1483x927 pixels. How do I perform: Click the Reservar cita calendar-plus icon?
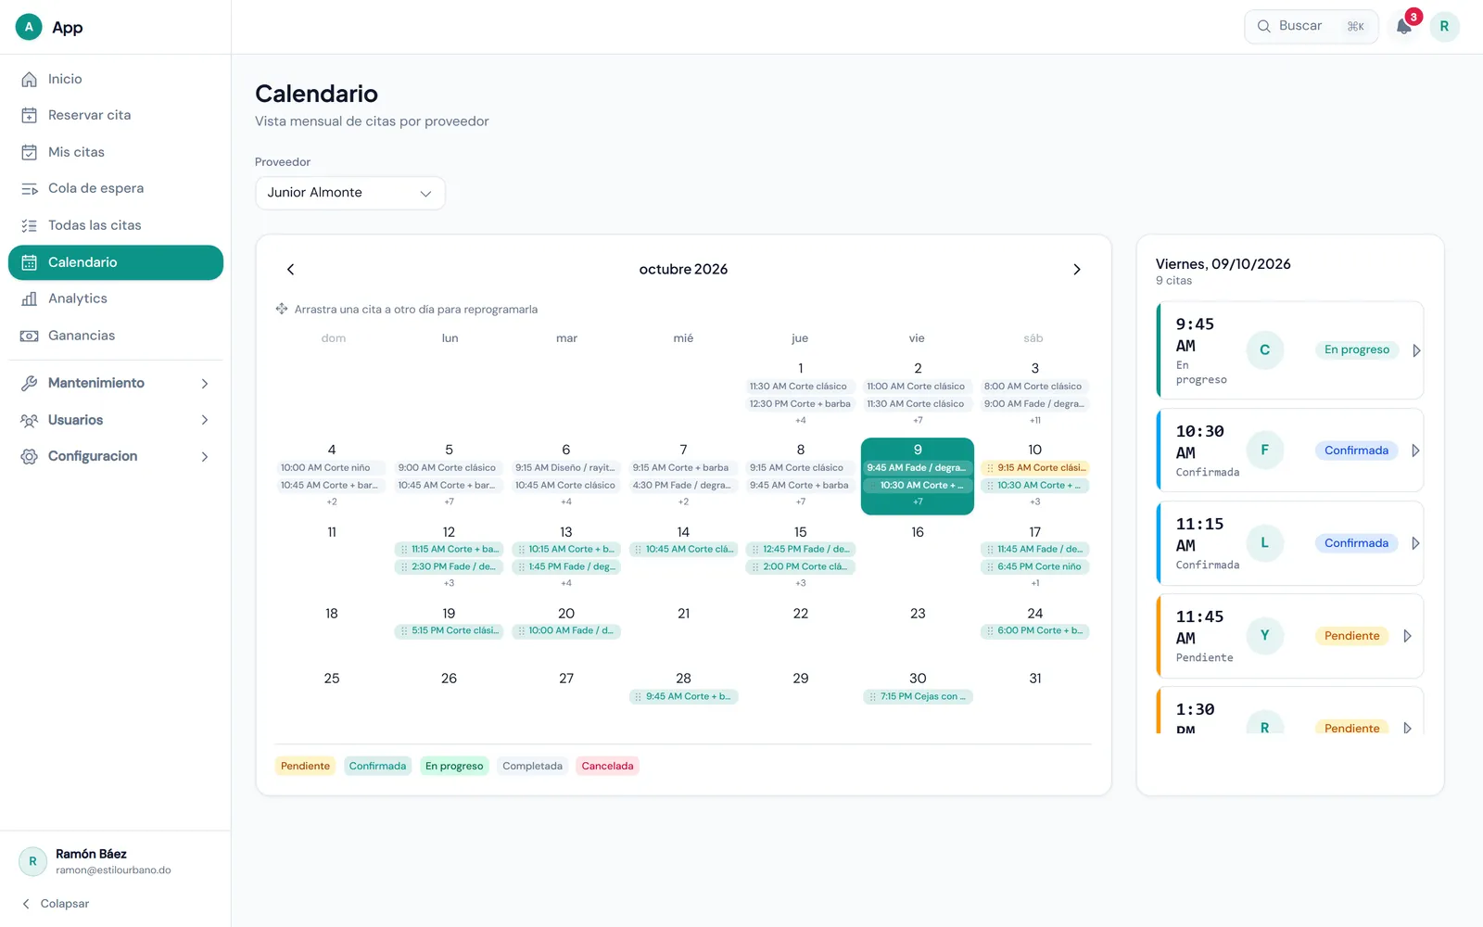point(30,116)
